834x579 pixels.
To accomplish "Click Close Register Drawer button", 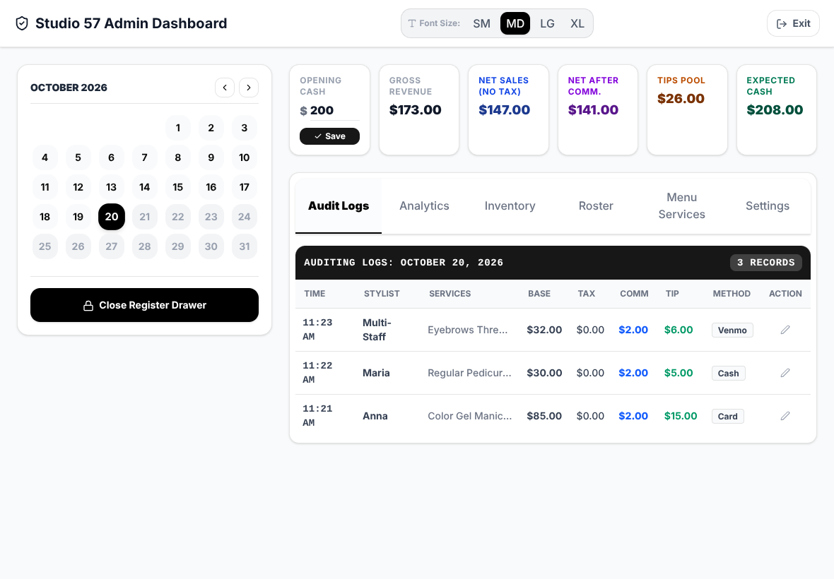I will pos(145,306).
